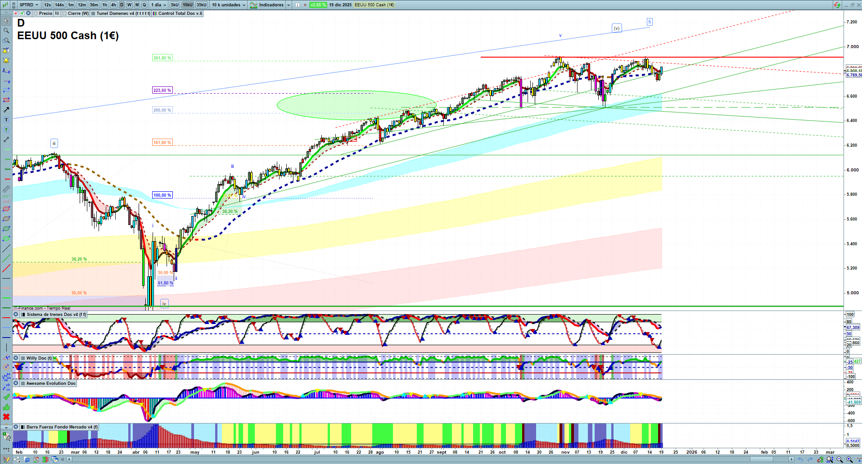Image resolution: width=862 pixels, height=464 pixels.
Task: Select the black arrow drawing tool
Action: [6, 110]
